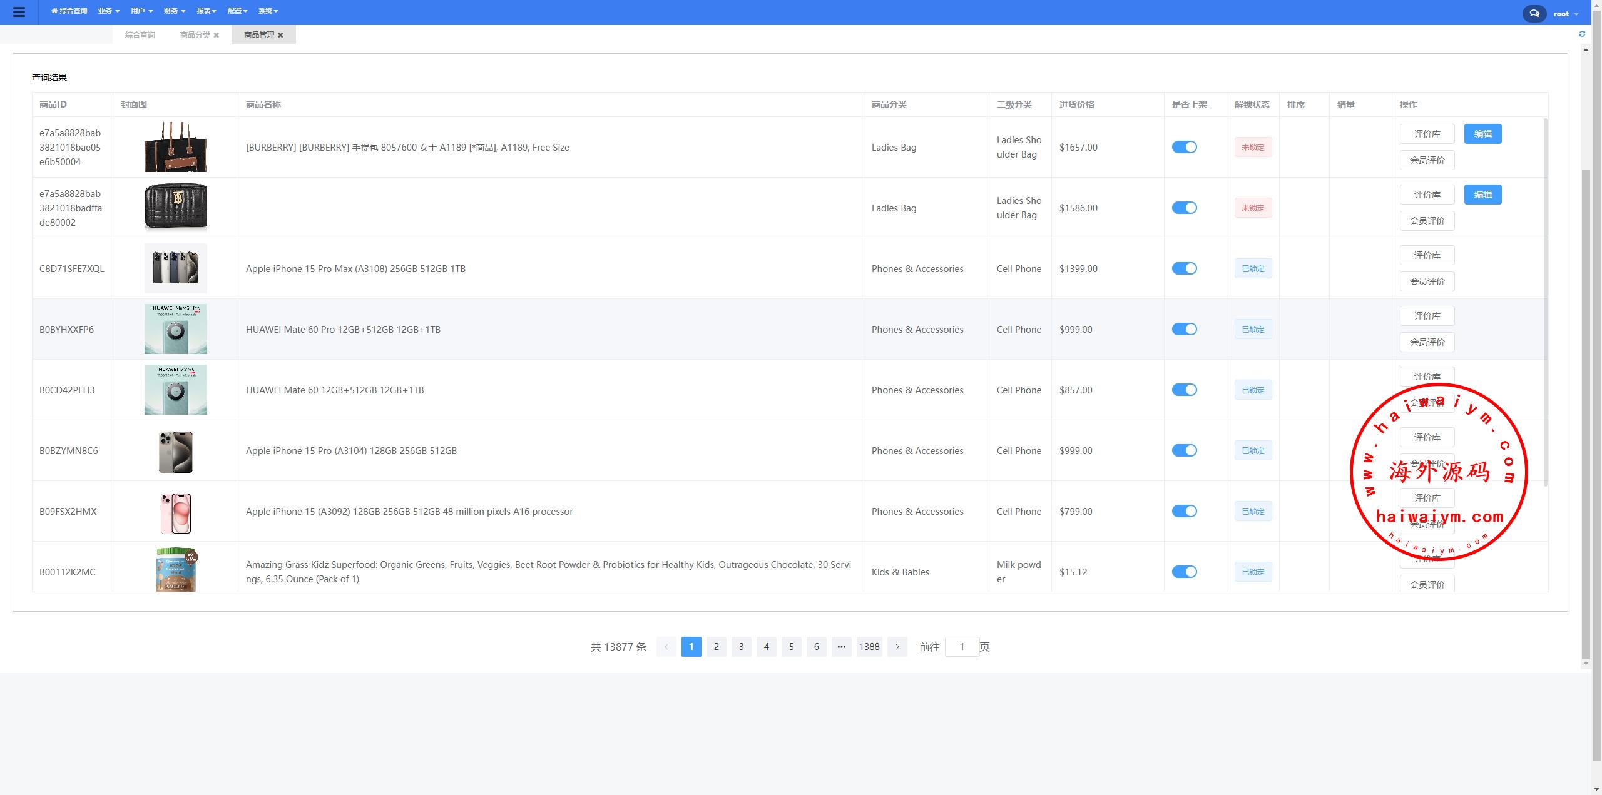
Task: Switch to the 综合查询 tab
Action: point(140,35)
